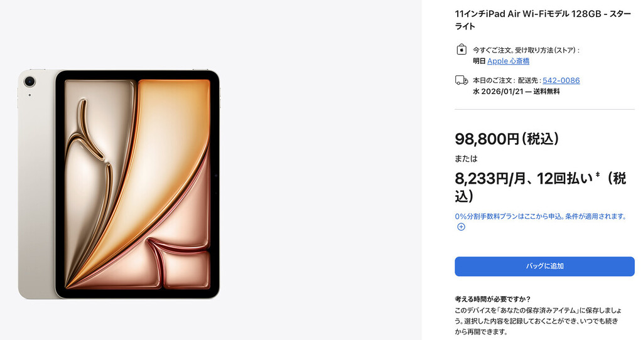
Task: Click the iPad Air front display image
Action: click(x=138, y=184)
